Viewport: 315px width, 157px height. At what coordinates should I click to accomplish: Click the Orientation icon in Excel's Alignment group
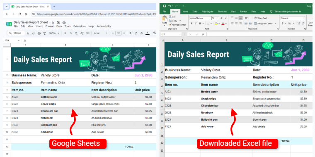tap(246, 18)
